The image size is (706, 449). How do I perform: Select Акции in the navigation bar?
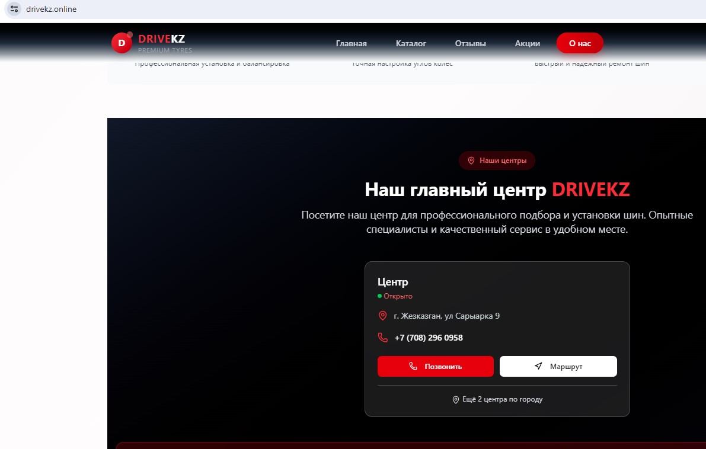pos(527,43)
